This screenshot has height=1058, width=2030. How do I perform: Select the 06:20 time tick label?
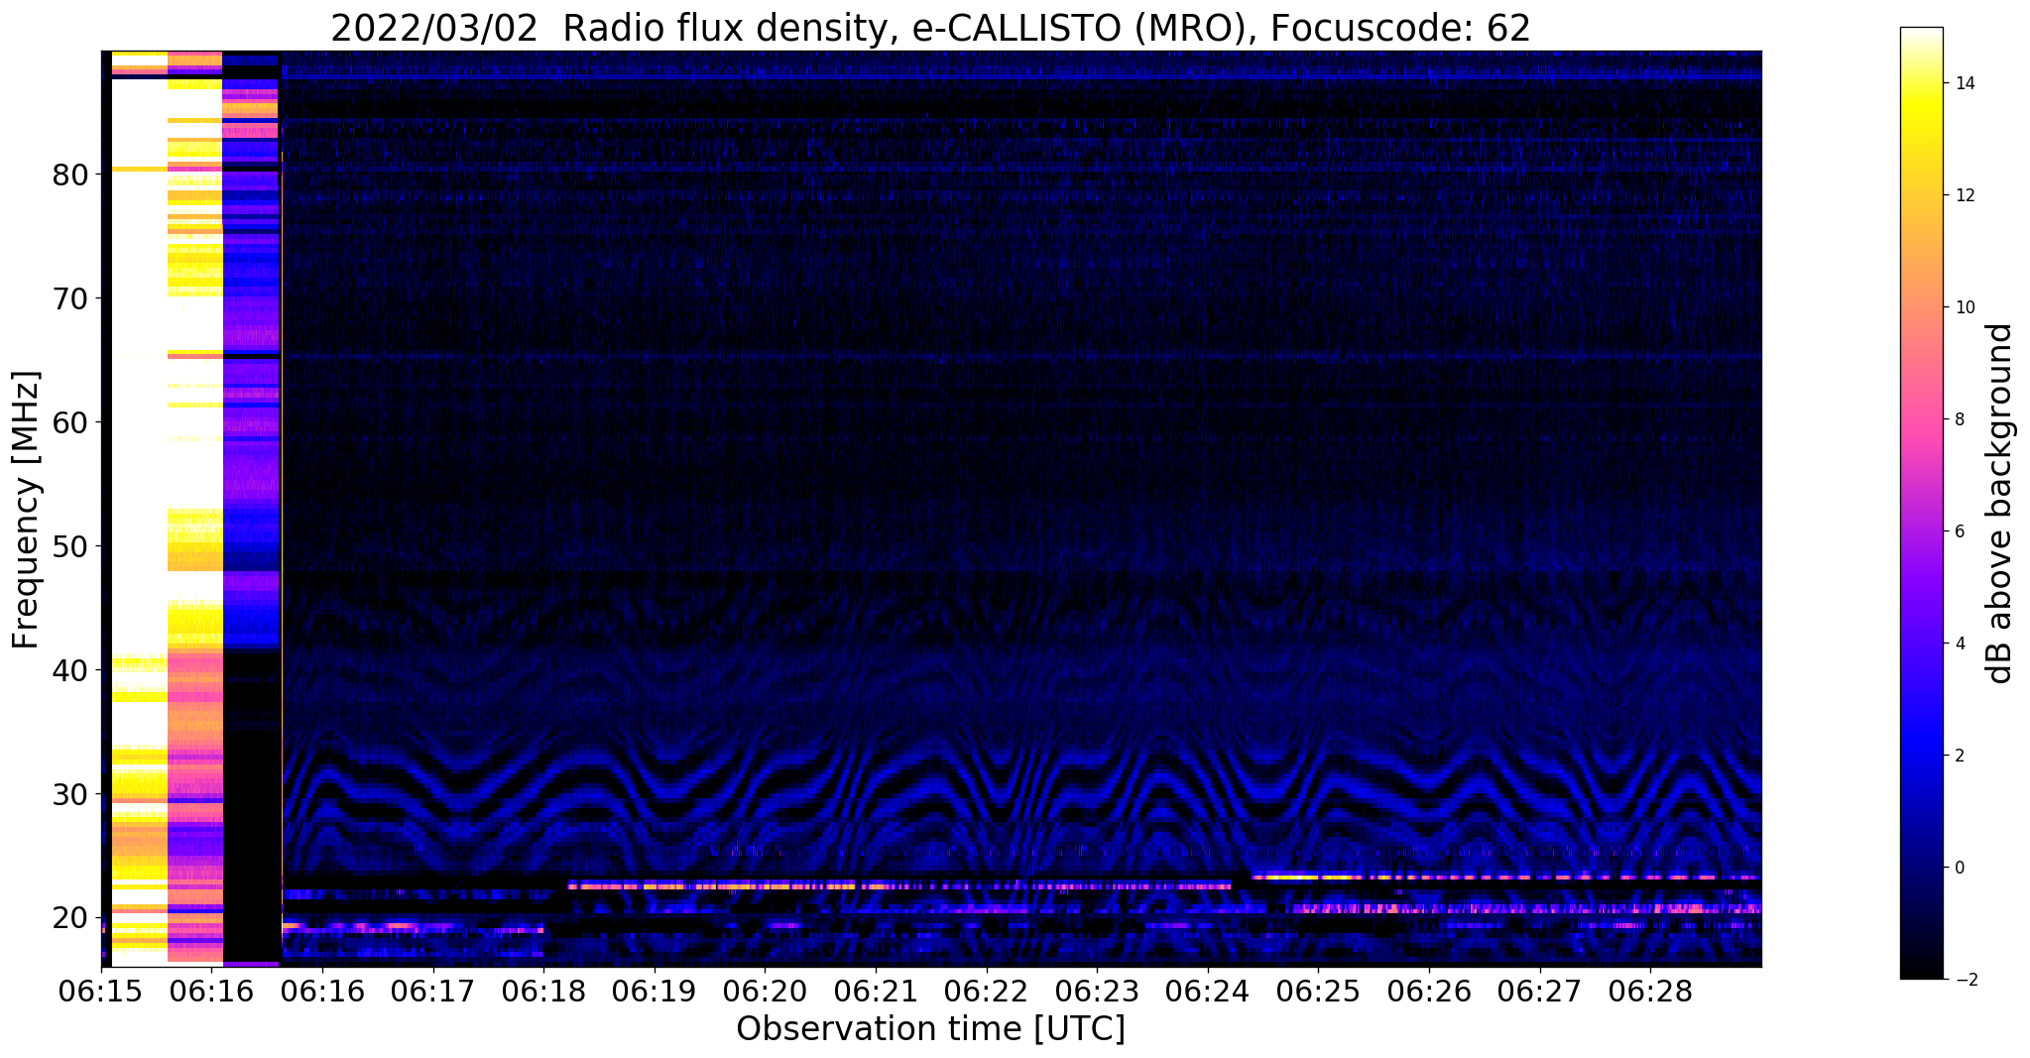click(x=764, y=990)
